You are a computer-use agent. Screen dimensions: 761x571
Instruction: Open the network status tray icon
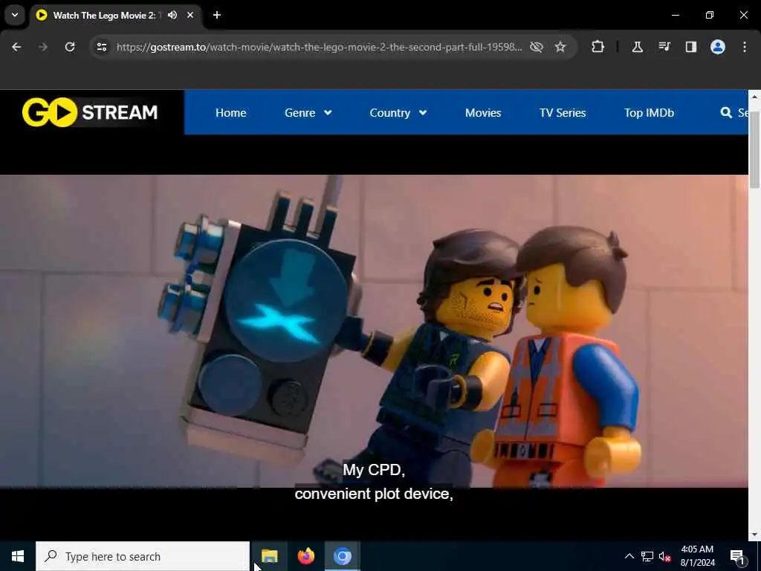tap(647, 556)
